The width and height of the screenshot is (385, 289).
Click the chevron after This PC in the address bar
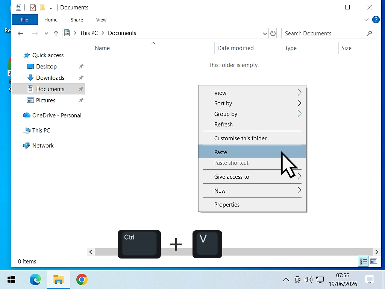[x=103, y=33]
